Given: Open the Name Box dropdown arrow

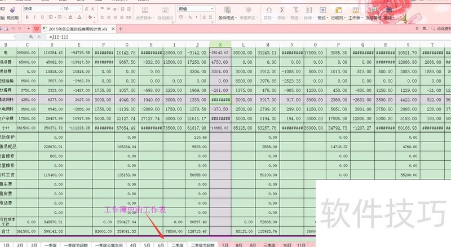Looking at the screenshot, I should [14, 37].
